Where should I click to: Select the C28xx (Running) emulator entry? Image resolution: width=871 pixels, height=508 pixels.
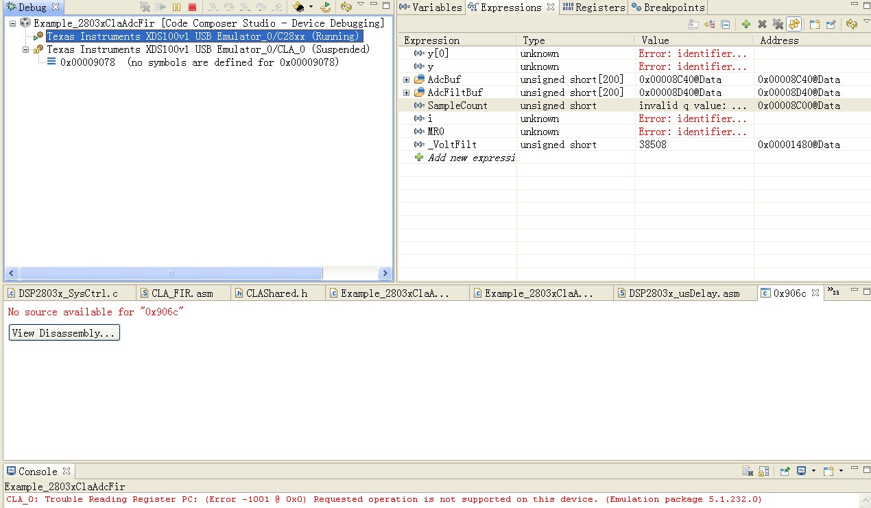[203, 36]
